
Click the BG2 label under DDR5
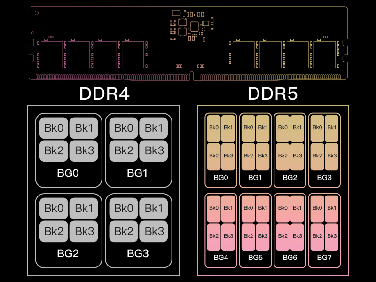[x=290, y=178]
